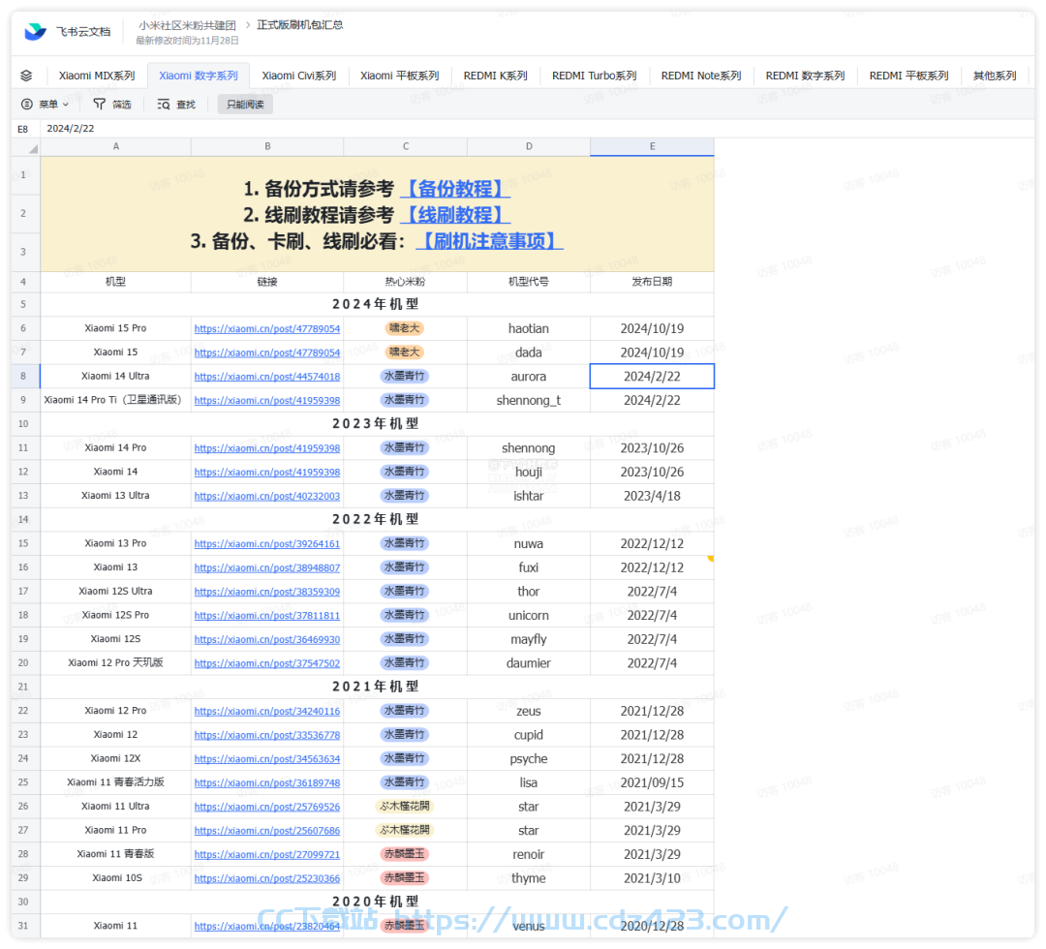
Task: Select the 2023/4/18 date cell
Action: pos(653,496)
